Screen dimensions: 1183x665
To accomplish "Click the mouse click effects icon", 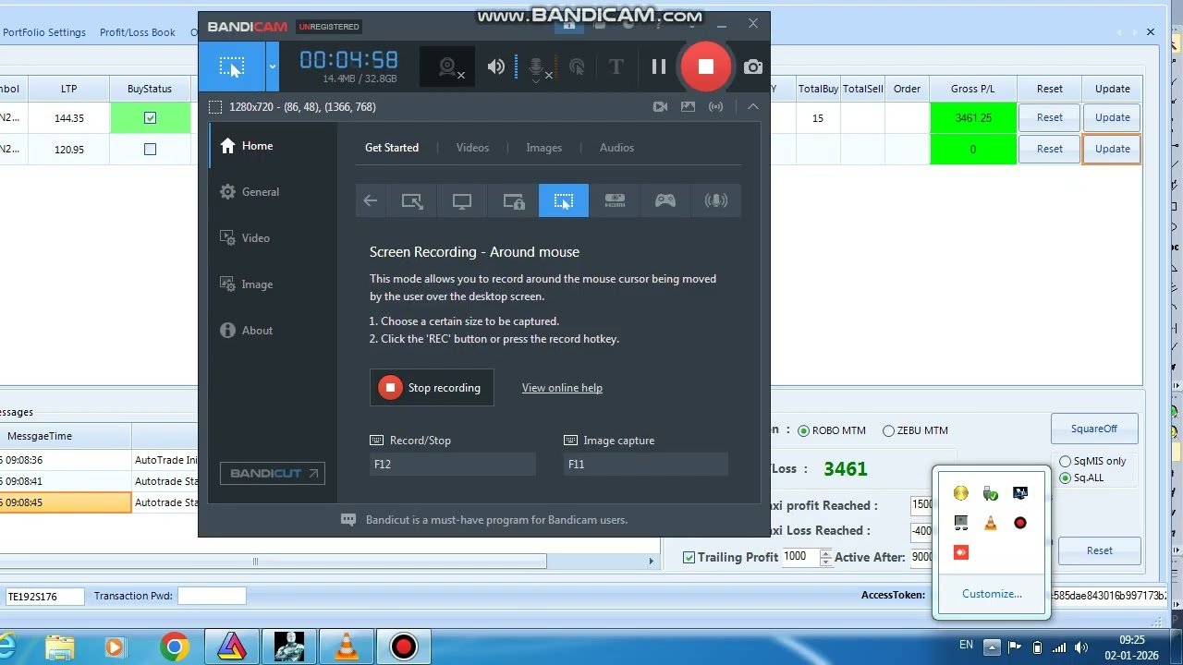I will (x=578, y=66).
